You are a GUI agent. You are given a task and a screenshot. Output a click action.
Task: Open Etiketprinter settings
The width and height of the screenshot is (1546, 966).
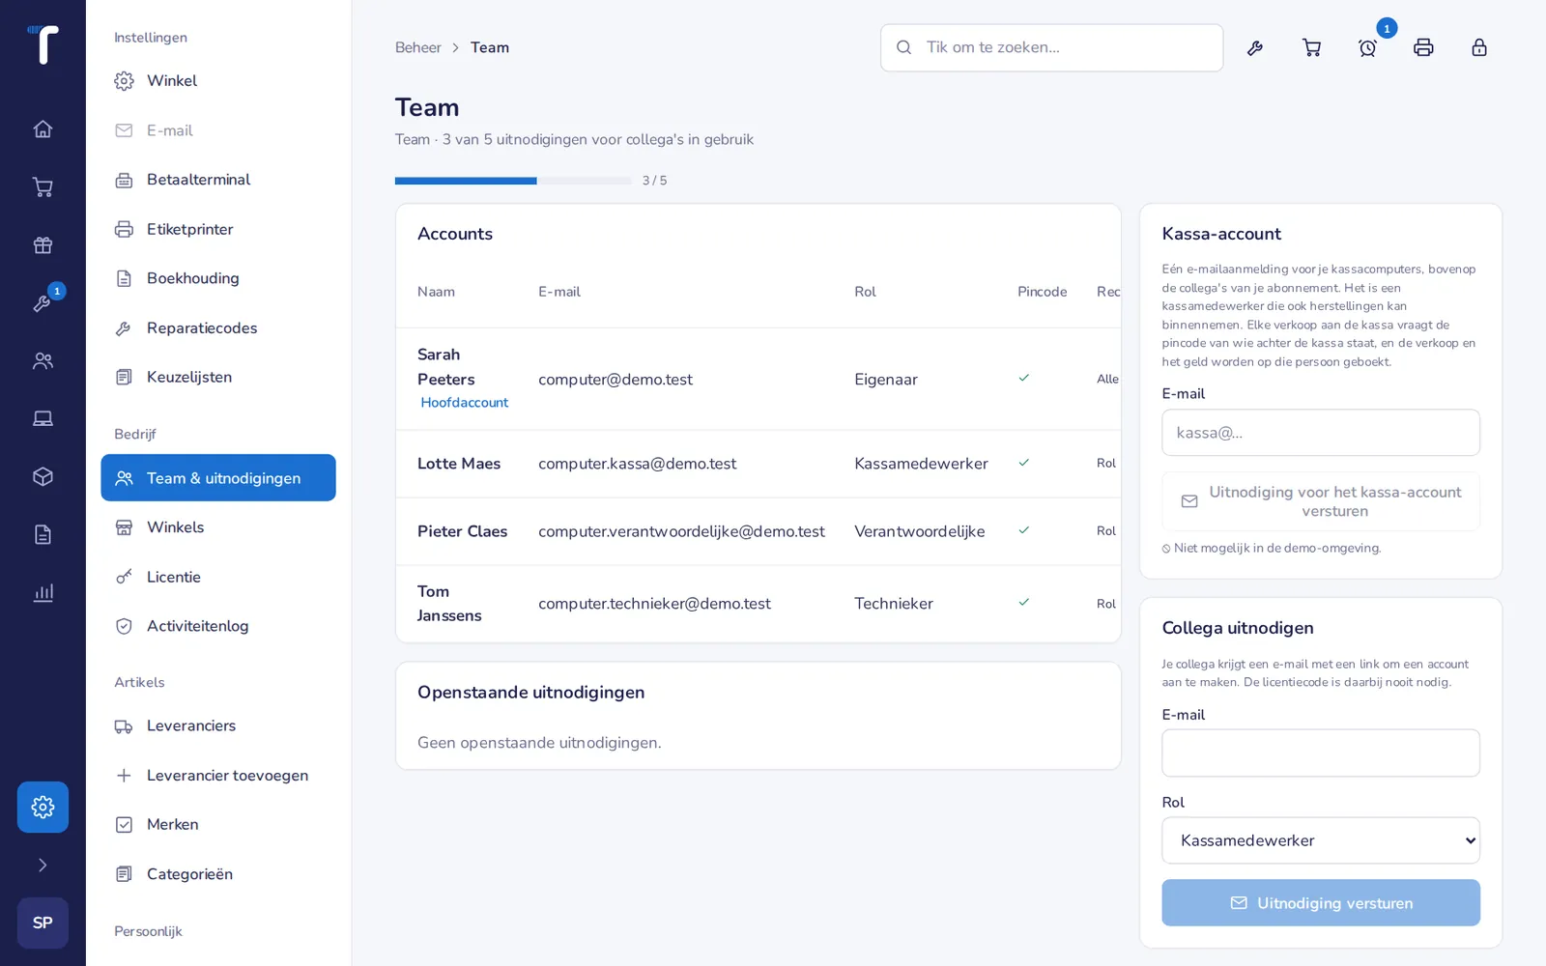coord(218,229)
